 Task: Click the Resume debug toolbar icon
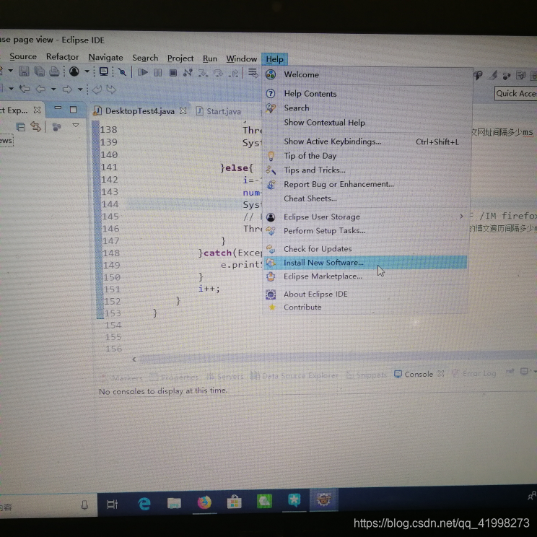(x=142, y=72)
